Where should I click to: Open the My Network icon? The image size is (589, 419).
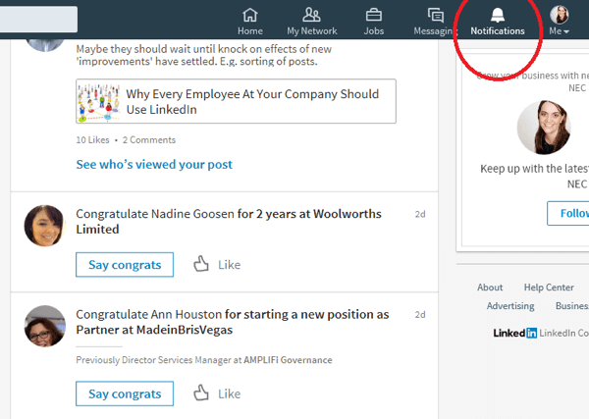311,15
